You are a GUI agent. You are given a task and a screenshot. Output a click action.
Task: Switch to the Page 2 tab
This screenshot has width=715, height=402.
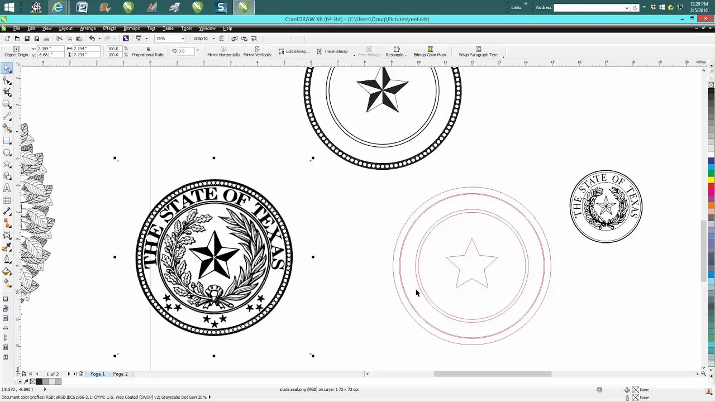click(x=120, y=374)
